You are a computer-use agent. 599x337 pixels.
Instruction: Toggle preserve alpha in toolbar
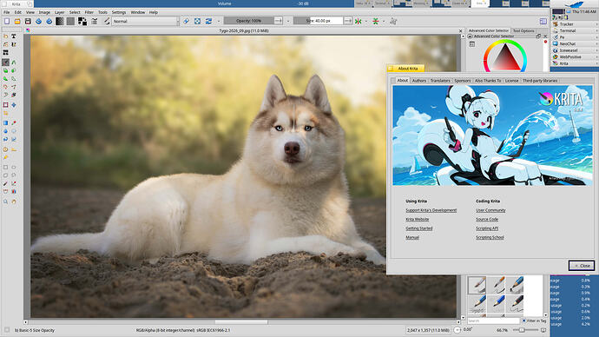coord(197,21)
